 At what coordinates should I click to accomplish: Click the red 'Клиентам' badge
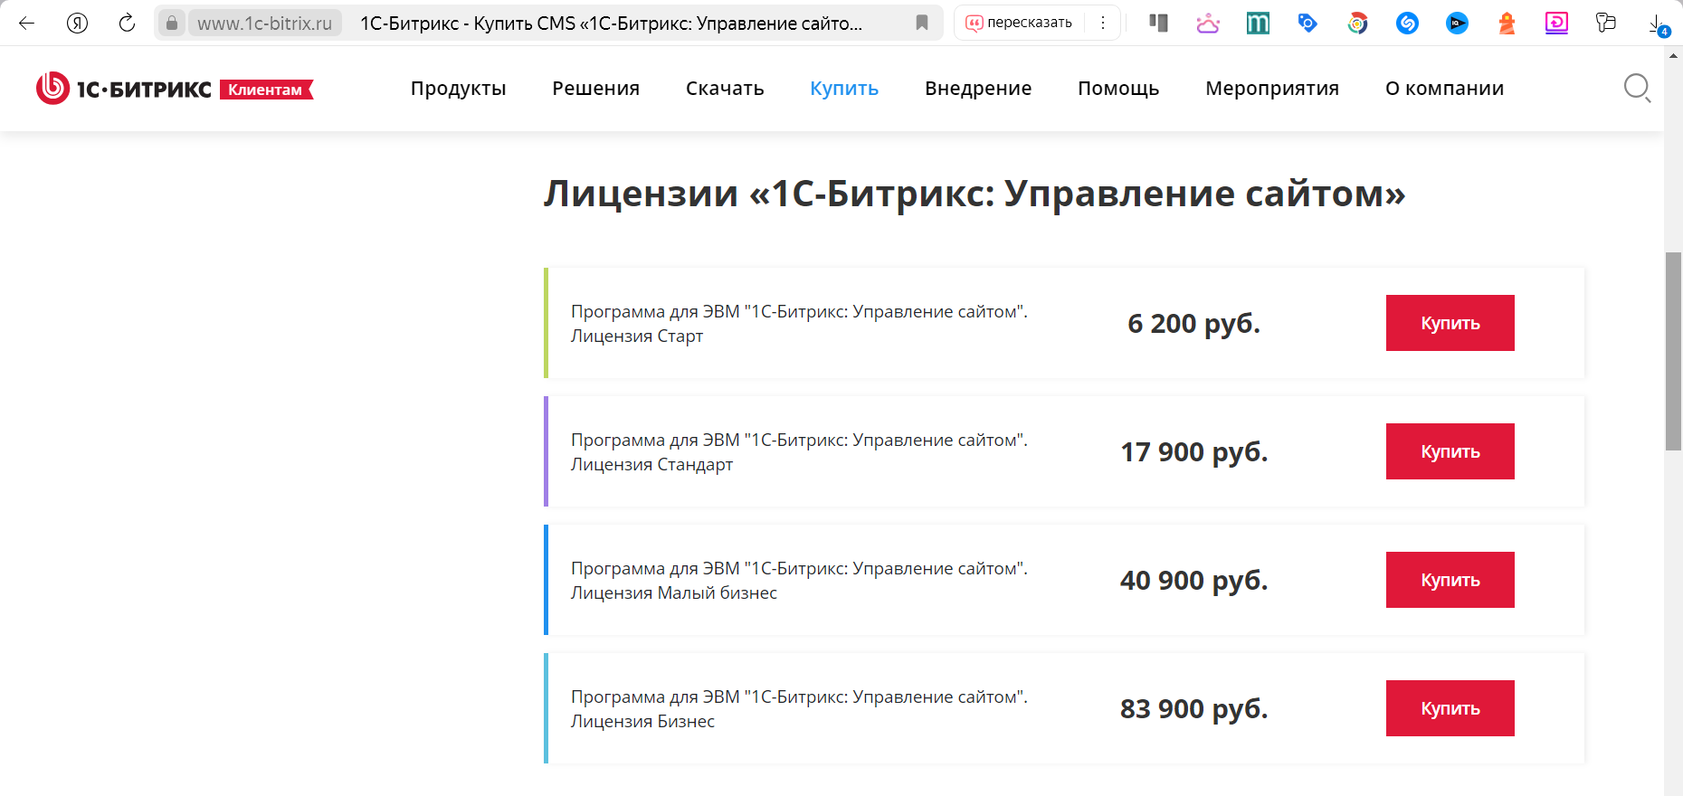(266, 90)
